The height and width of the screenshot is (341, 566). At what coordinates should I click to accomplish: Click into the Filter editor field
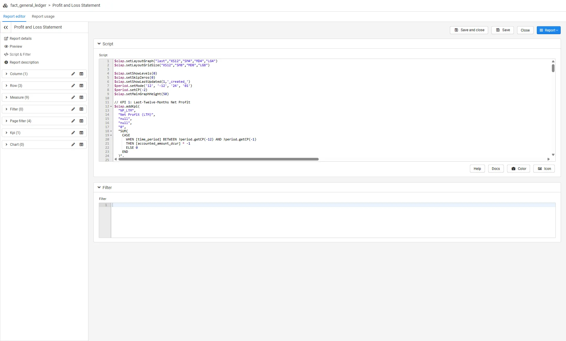pyautogui.click(x=333, y=220)
